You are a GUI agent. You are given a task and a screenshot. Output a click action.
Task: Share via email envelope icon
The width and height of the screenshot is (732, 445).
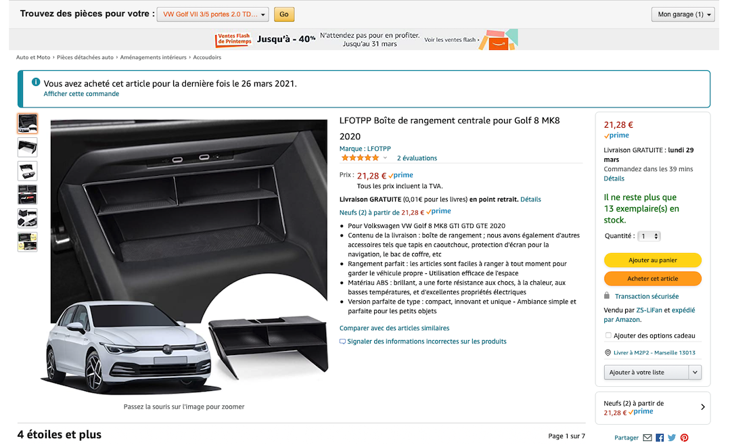pyautogui.click(x=647, y=438)
